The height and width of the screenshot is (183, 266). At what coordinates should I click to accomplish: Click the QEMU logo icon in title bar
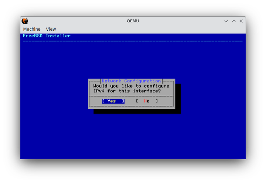point(25,21)
